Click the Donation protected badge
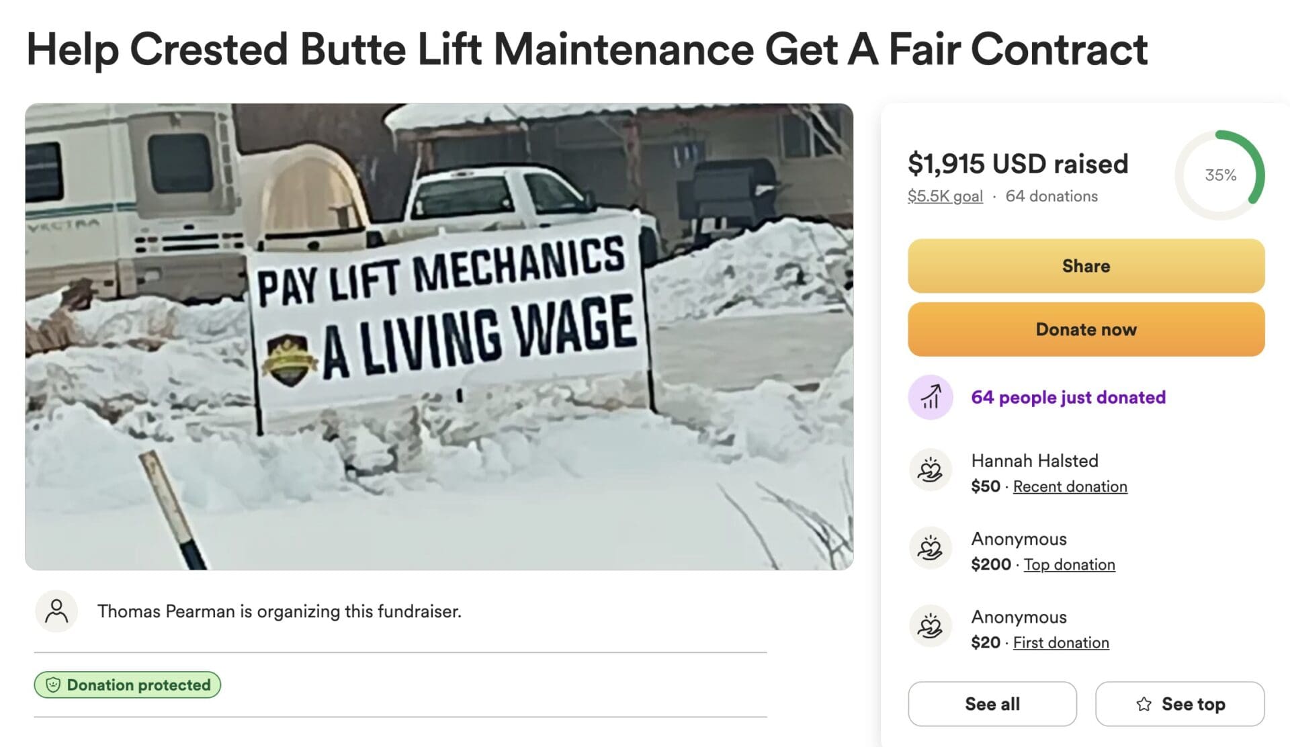The image size is (1290, 747). pos(128,685)
